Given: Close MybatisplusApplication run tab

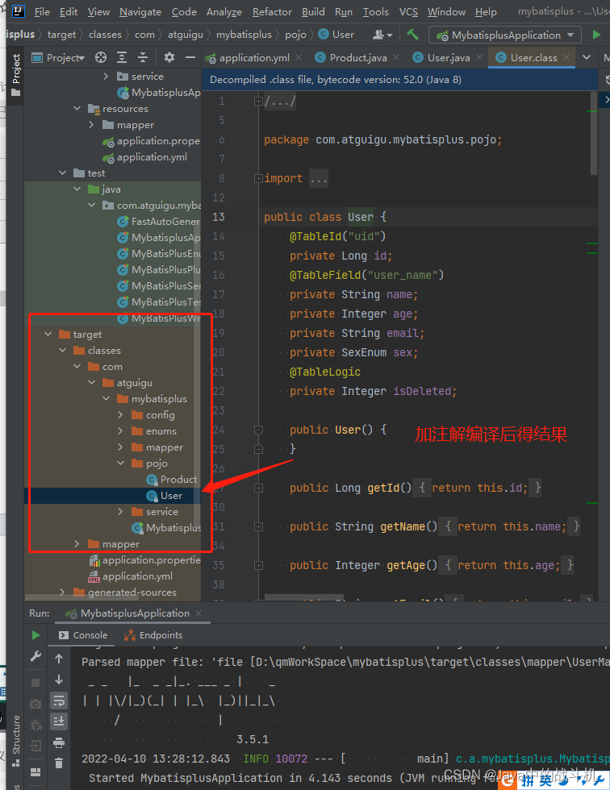Looking at the screenshot, I should point(198,613).
